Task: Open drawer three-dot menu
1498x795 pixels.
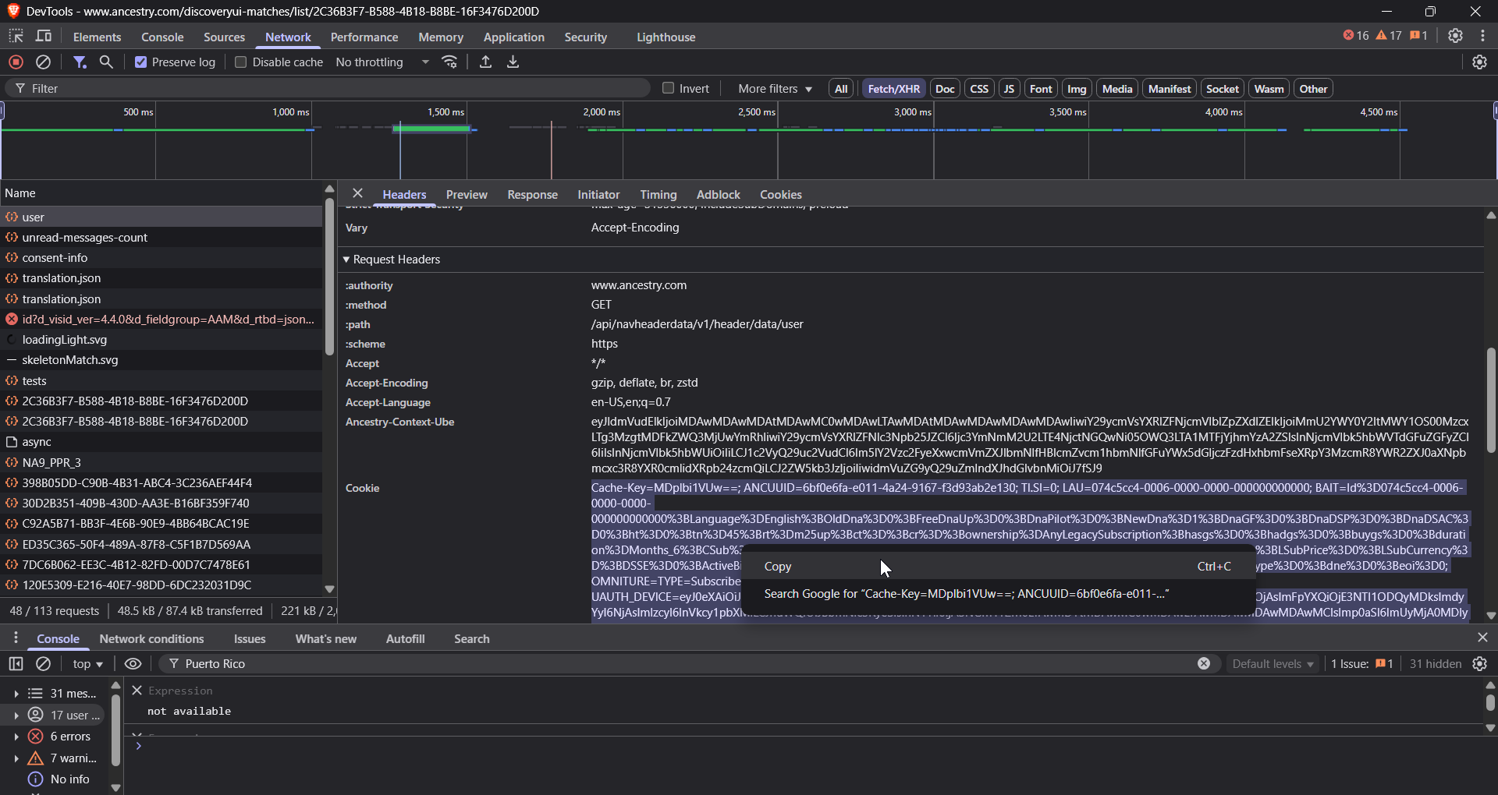Action: click(16, 638)
